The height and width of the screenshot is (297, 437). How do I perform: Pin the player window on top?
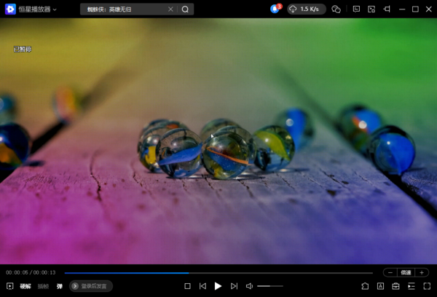[x=386, y=9]
